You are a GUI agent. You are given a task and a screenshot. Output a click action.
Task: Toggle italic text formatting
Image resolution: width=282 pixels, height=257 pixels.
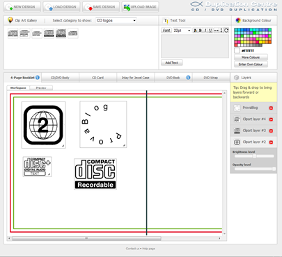click(x=205, y=31)
